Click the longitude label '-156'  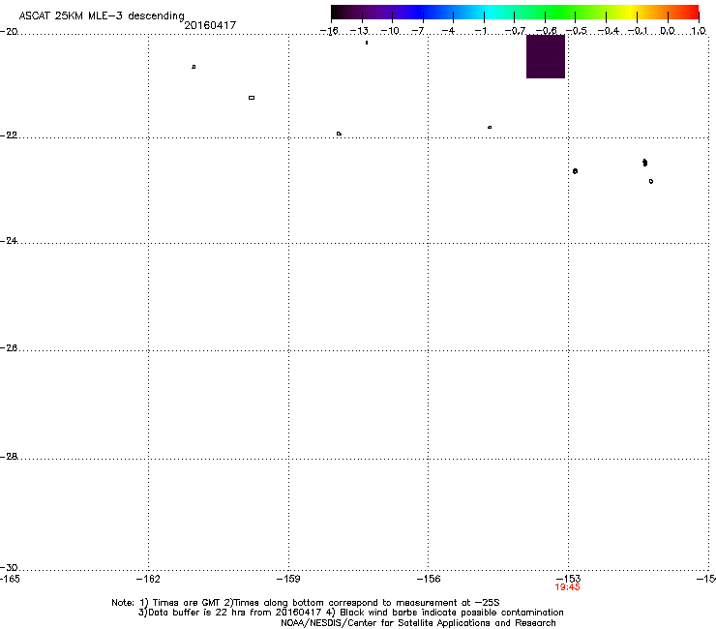[429, 580]
